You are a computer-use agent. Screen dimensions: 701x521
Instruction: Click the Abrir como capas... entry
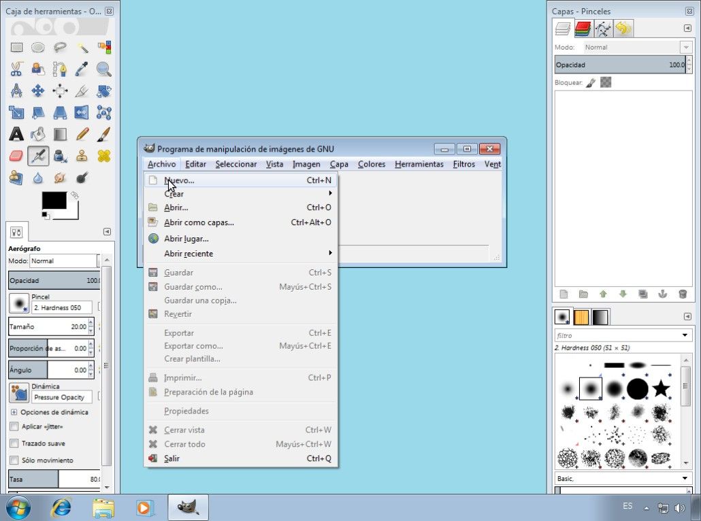199,222
